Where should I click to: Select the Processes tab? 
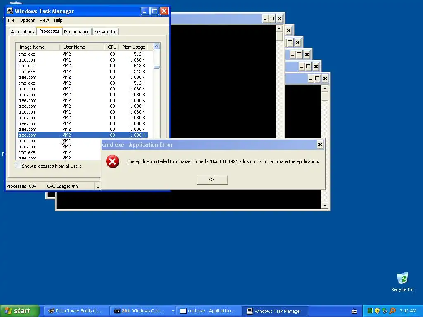click(x=49, y=31)
